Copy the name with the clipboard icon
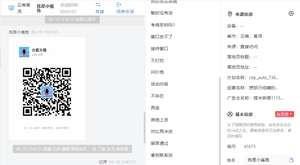This screenshot has width=300, height=165. 291,160
